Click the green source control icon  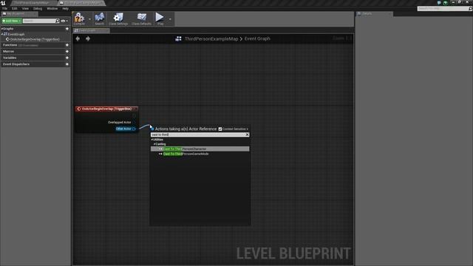click(445, 3)
